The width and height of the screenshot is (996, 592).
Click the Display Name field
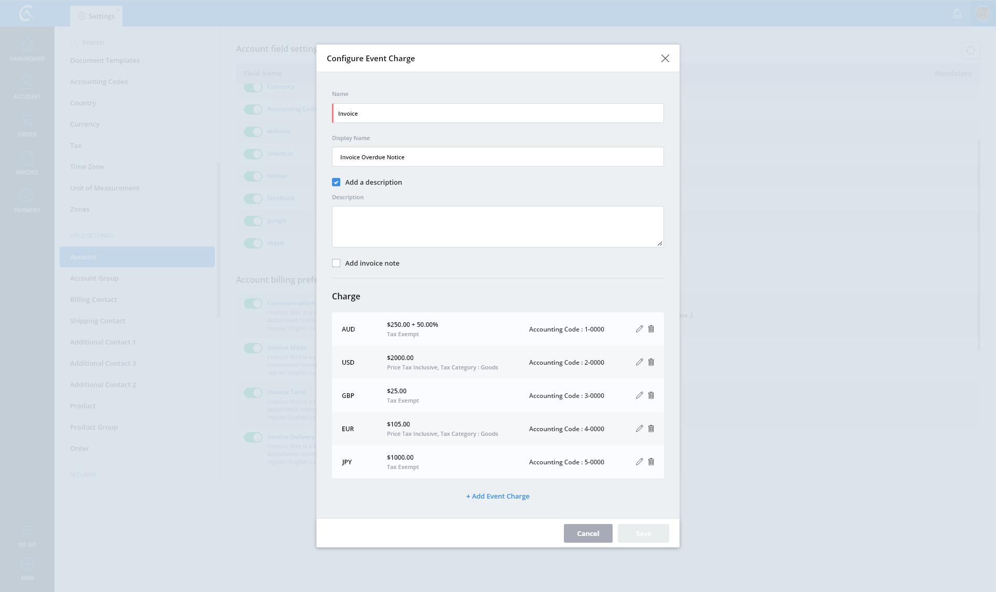pyautogui.click(x=497, y=157)
